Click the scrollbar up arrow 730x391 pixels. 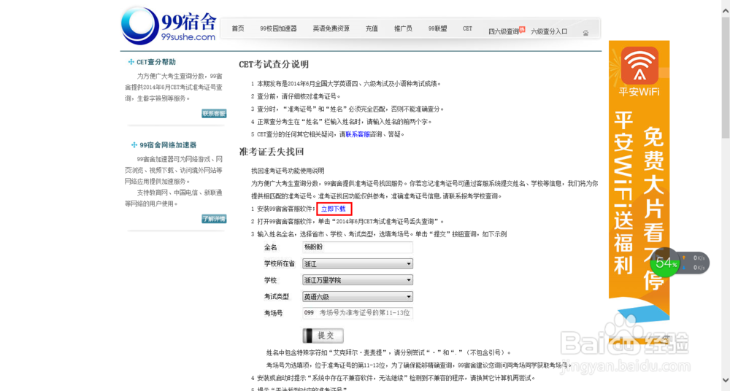(726, 11)
